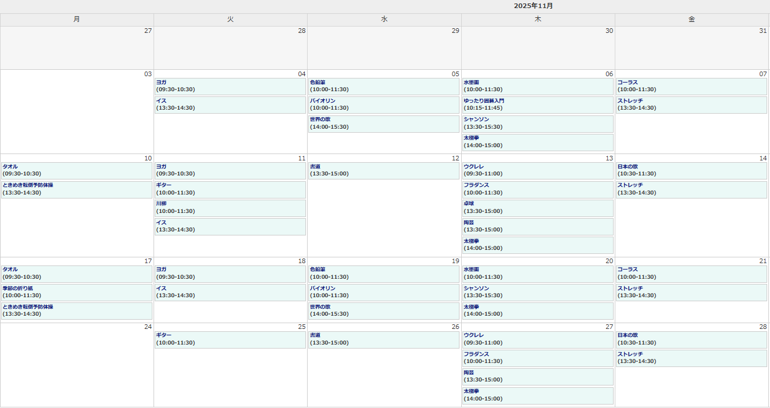Click the 木 weekday column header
Image resolution: width=770 pixels, height=408 pixels.
[537, 20]
